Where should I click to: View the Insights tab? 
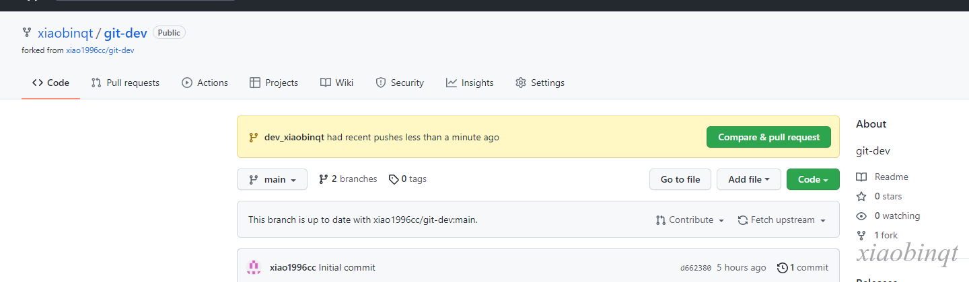coord(469,83)
